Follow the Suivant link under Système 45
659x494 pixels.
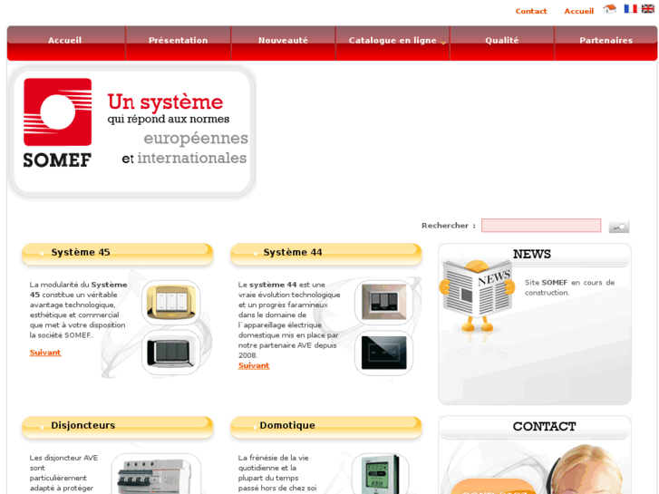pyautogui.click(x=45, y=353)
